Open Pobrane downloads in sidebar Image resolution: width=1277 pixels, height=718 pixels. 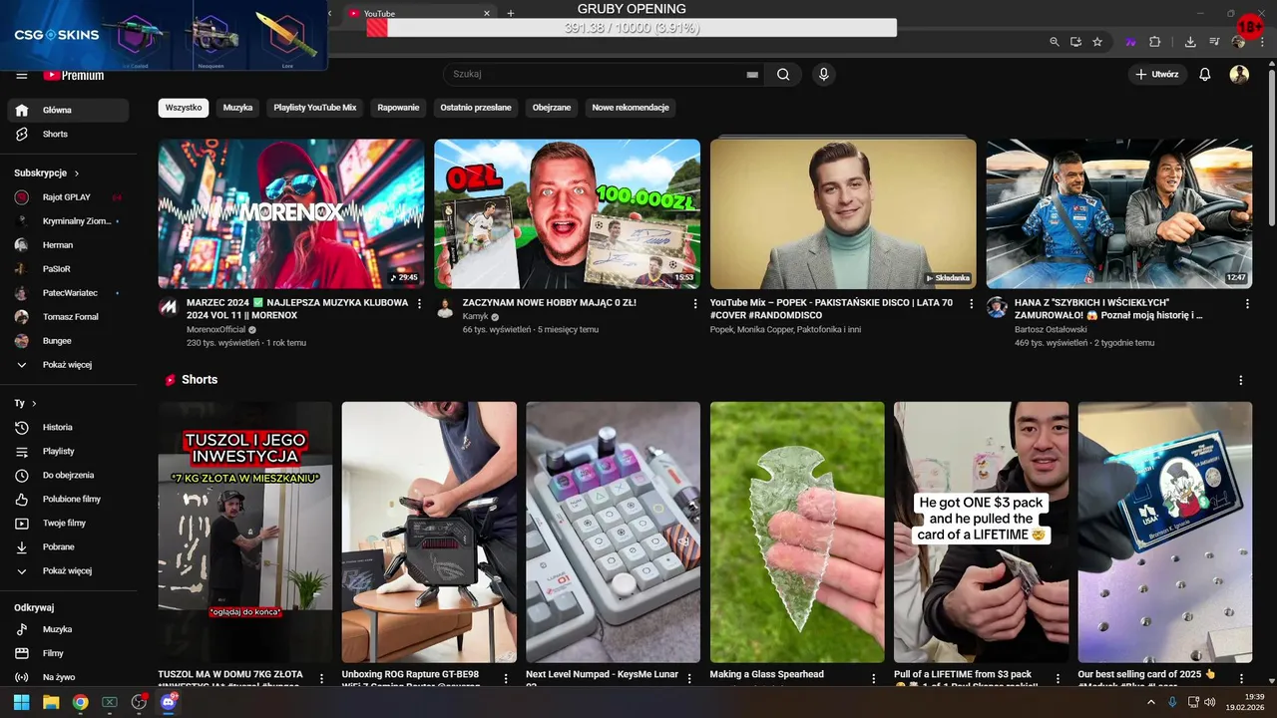[x=68, y=546]
